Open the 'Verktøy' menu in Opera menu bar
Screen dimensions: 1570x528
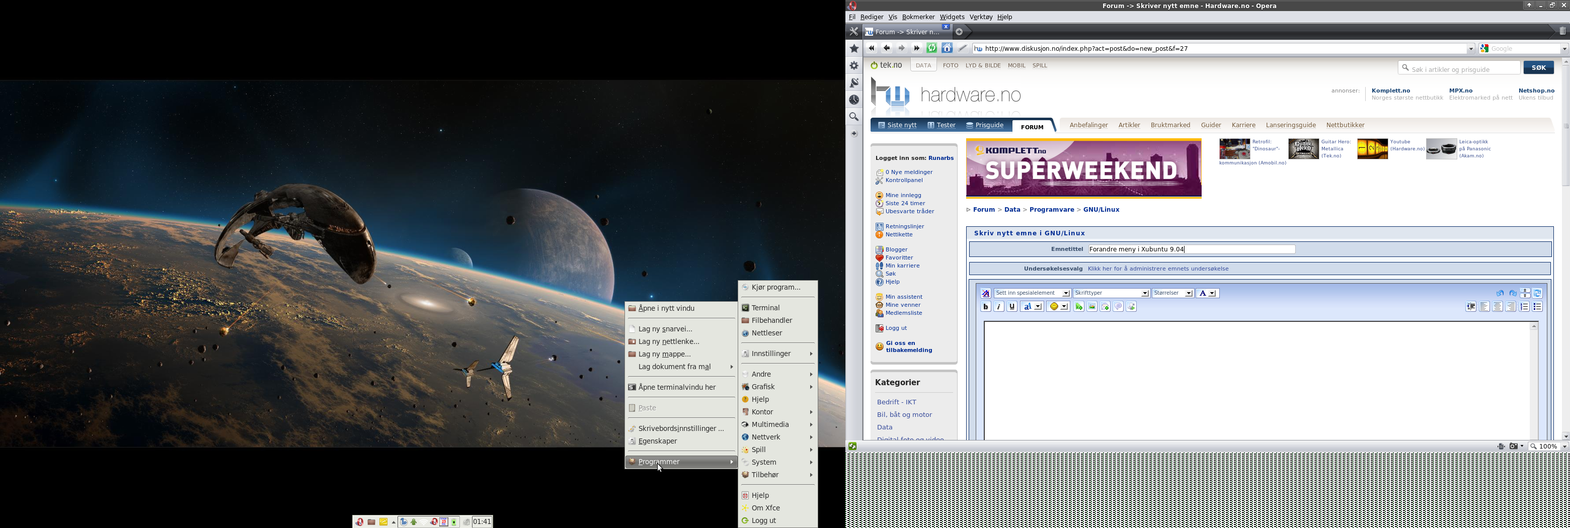coord(981,17)
